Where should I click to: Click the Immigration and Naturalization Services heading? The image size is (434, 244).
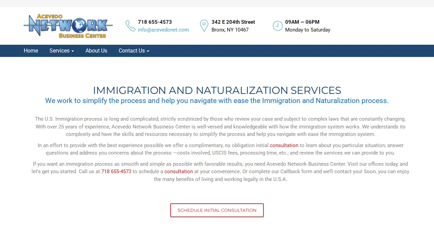pyautogui.click(x=217, y=90)
